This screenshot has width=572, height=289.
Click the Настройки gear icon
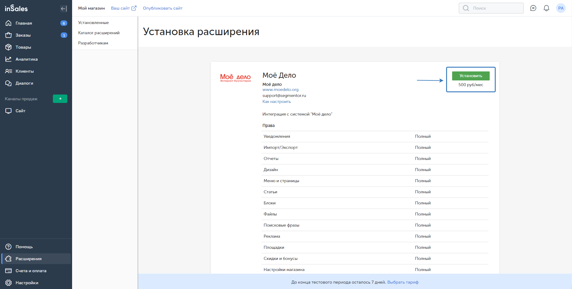(x=8, y=283)
